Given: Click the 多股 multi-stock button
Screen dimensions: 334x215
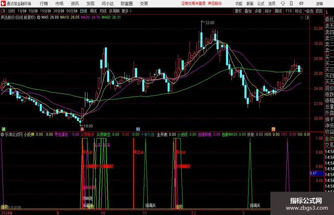Looking at the screenshot, I should (258, 11).
